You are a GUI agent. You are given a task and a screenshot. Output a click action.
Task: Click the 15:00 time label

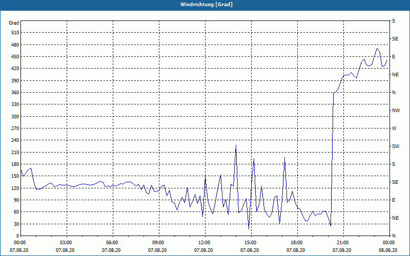[252, 243]
